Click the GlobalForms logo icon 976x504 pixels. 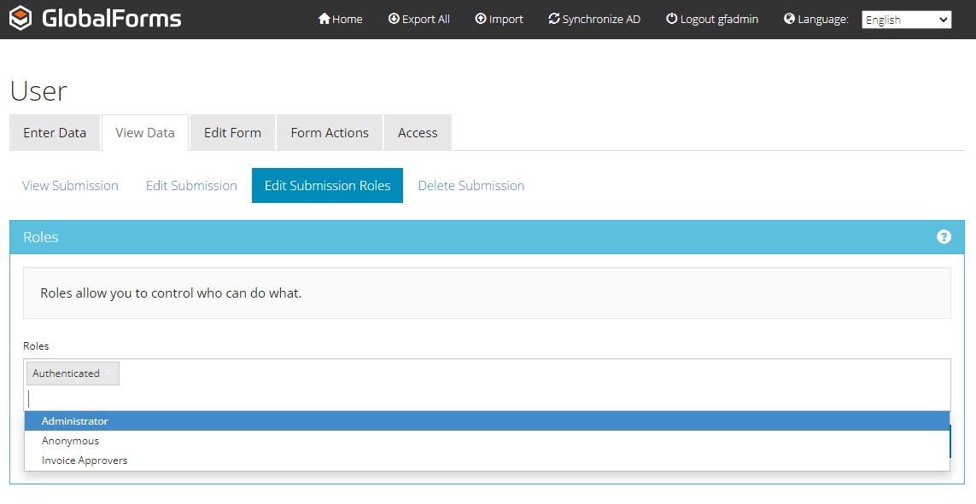click(x=20, y=18)
